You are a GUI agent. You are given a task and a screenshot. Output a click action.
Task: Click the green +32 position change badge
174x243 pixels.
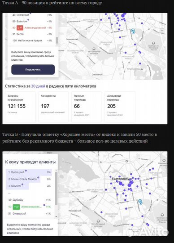16,207
